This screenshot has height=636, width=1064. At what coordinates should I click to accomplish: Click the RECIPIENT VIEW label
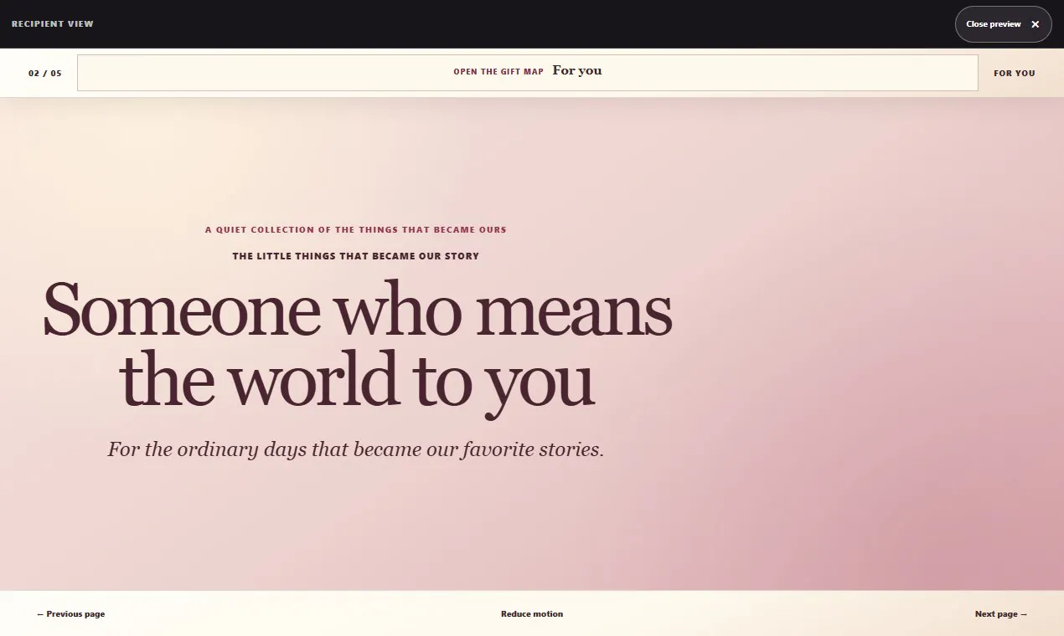click(x=53, y=24)
